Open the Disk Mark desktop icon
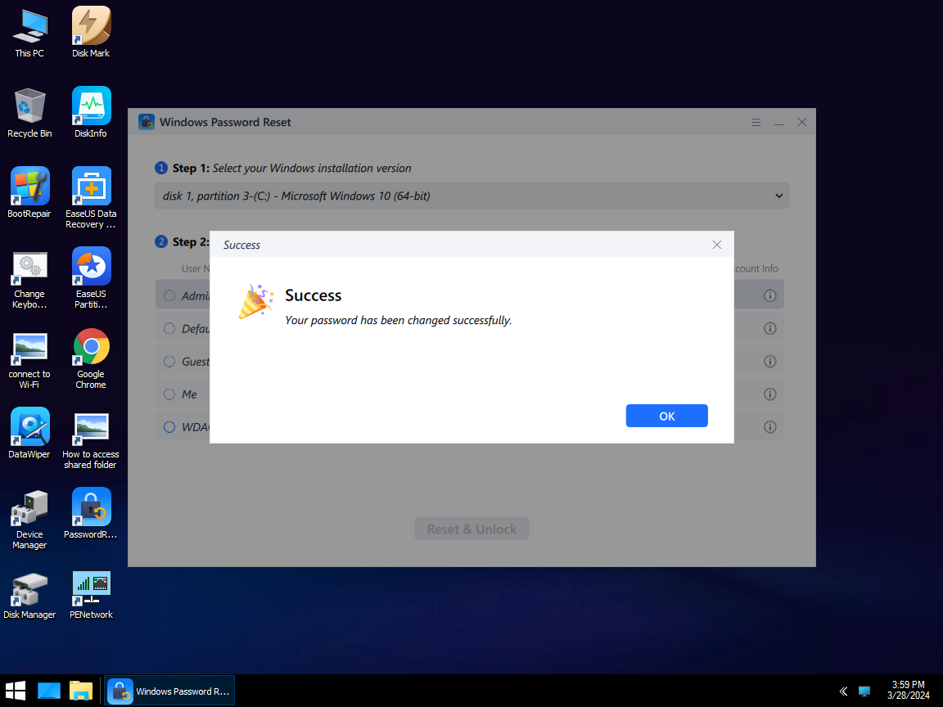The height and width of the screenshot is (707, 943). (91, 27)
